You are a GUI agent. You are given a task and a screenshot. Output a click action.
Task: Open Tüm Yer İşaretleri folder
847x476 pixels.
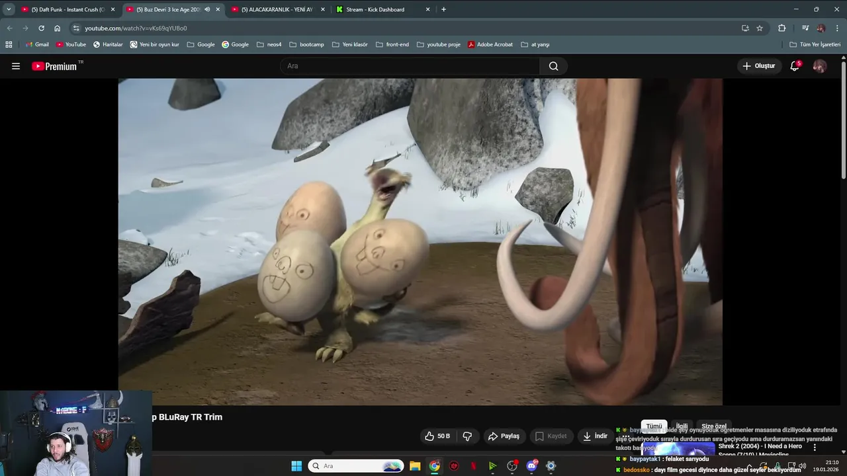[x=815, y=44]
